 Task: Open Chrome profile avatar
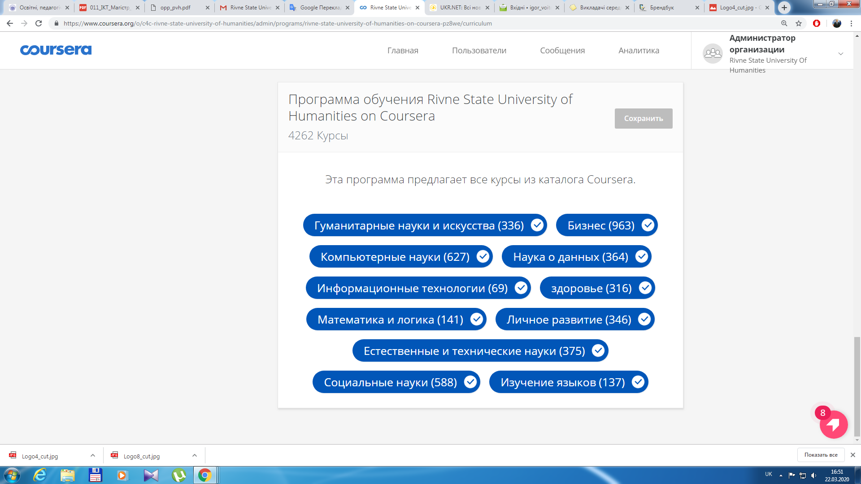tap(837, 23)
